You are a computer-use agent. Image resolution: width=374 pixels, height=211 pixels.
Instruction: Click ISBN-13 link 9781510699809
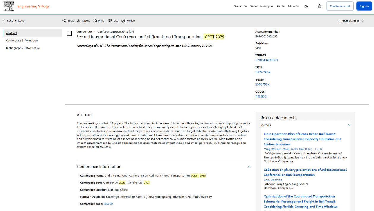pos(267,60)
